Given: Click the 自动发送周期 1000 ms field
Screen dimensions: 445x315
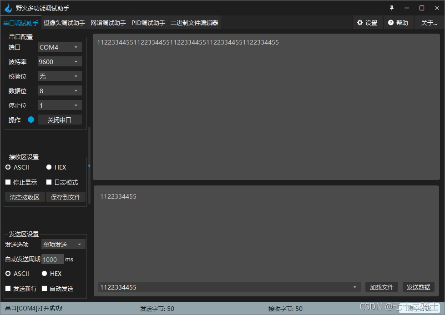Looking at the screenshot, I should coord(52,260).
